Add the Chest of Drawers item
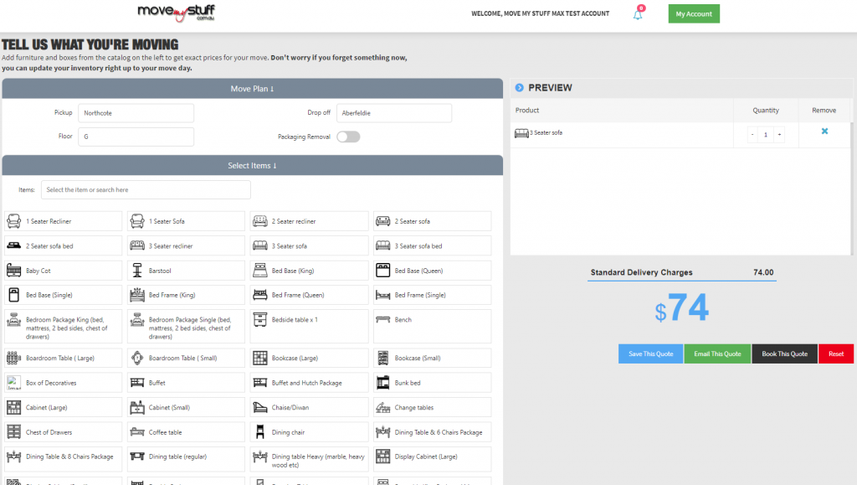 click(x=64, y=432)
